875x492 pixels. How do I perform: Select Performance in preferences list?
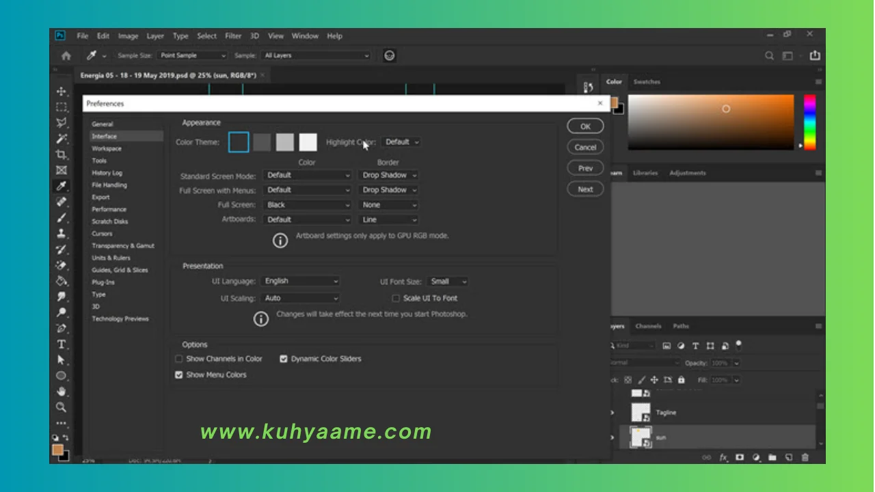click(109, 210)
